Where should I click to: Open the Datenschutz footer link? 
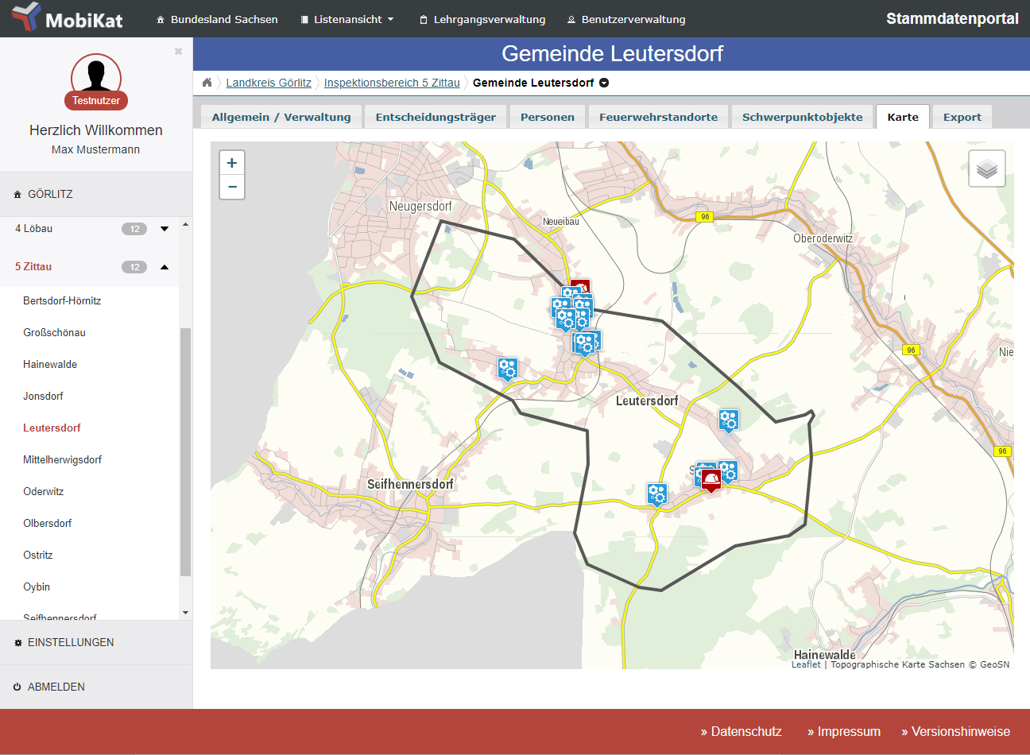pos(741,731)
